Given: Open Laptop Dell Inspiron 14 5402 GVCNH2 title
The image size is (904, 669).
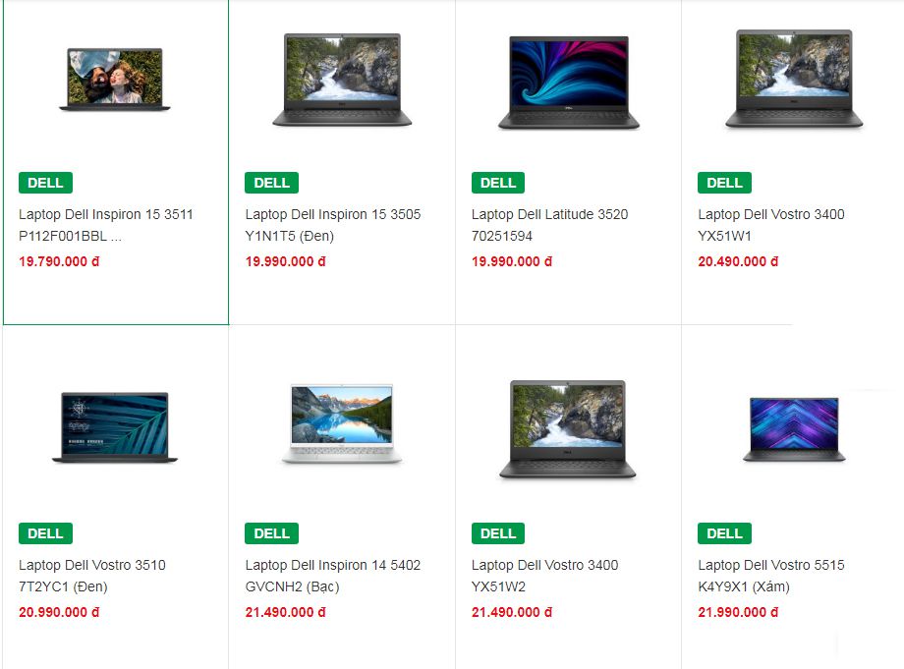Looking at the screenshot, I should point(333,576).
